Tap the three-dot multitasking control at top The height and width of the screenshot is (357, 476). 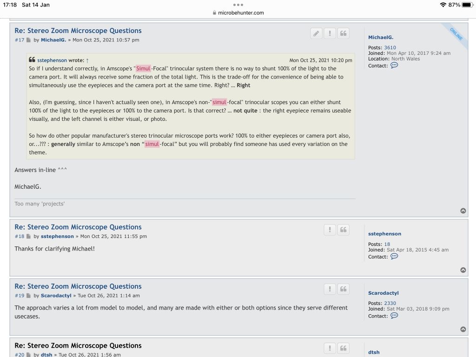[x=238, y=5]
